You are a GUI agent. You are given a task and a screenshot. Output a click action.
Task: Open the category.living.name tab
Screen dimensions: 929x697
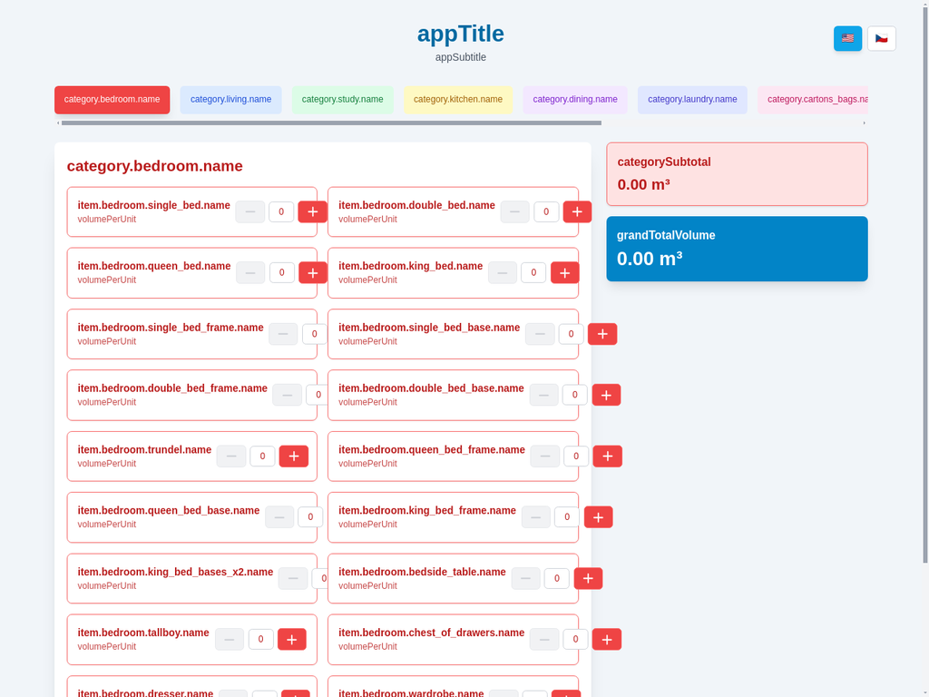(230, 100)
